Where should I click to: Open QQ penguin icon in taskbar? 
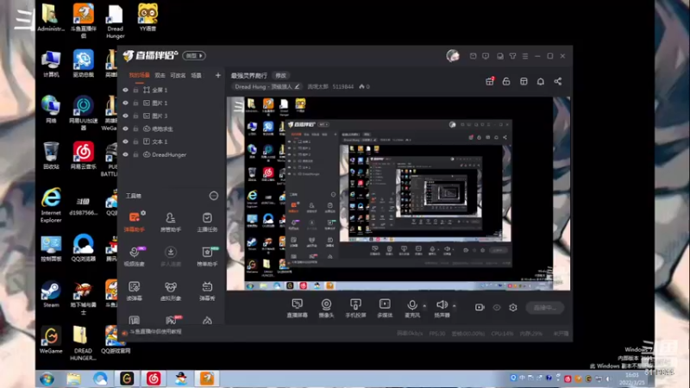tap(180, 379)
